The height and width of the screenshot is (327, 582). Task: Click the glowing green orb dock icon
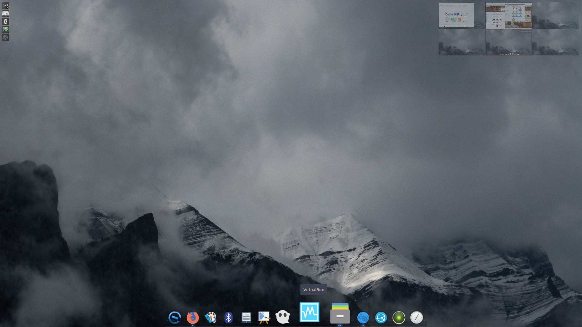pos(399,318)
